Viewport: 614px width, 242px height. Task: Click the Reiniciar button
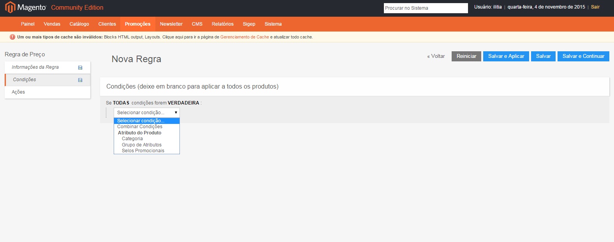click(x=466, y=56)
